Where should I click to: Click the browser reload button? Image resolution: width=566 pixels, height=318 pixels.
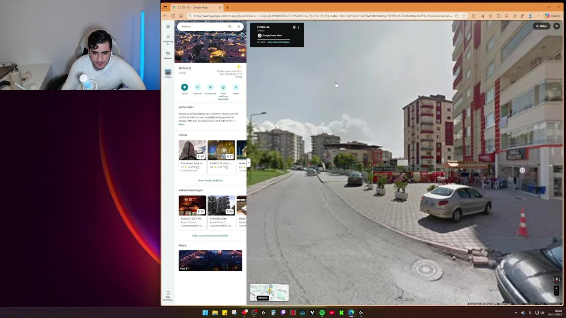173,16
